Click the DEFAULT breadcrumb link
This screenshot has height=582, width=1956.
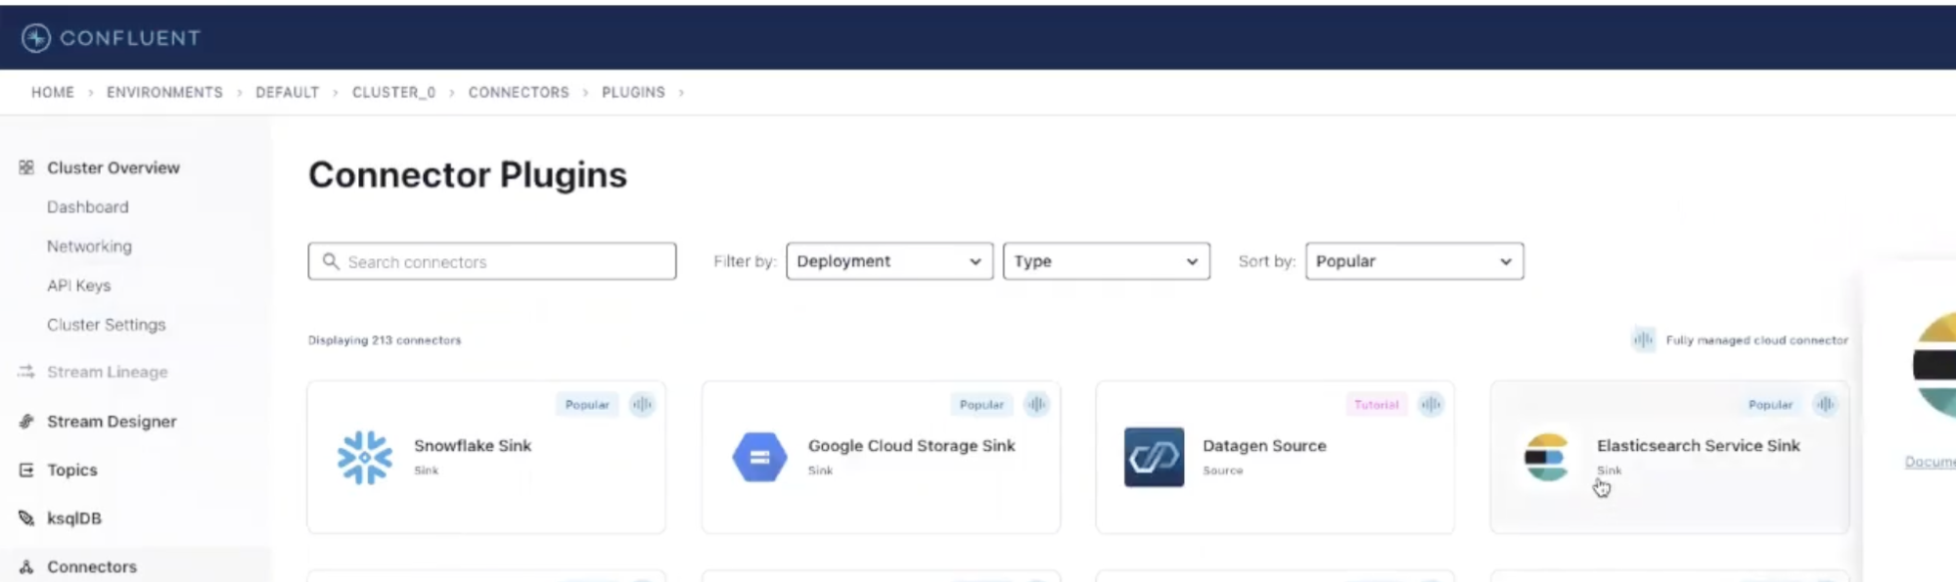[x=288, y=92]
